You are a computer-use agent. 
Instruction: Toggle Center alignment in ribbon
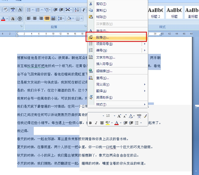tap(35, 18)
